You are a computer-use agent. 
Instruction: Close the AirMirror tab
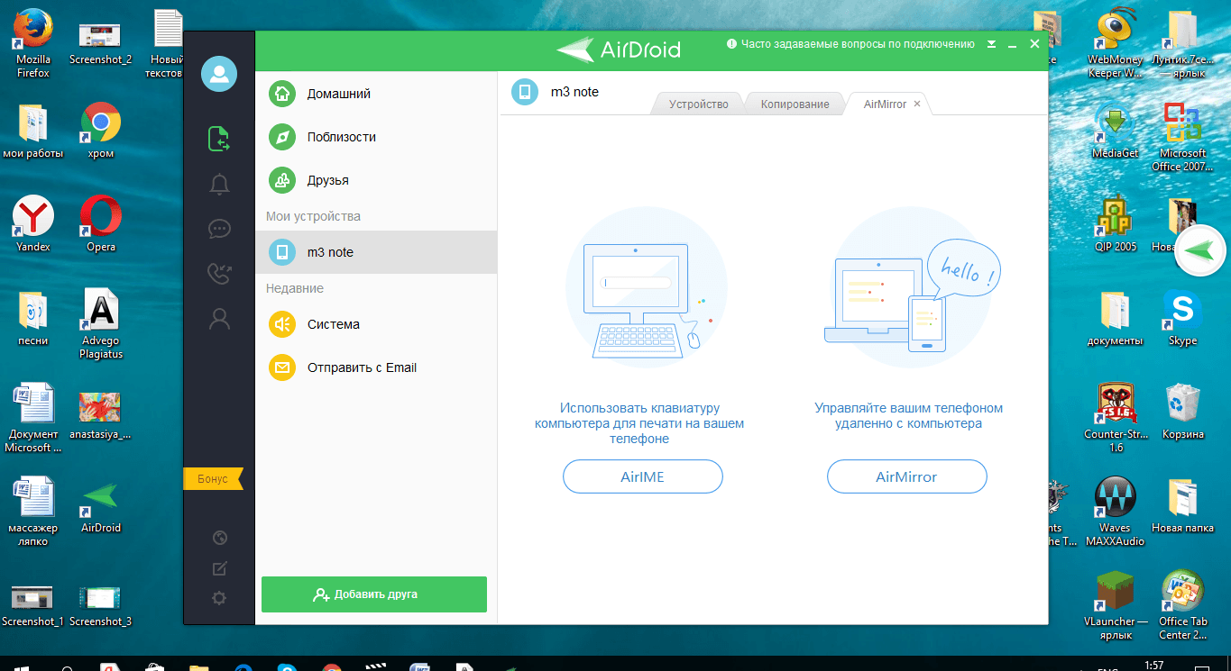pyautogui.click(x=917, y=104)
